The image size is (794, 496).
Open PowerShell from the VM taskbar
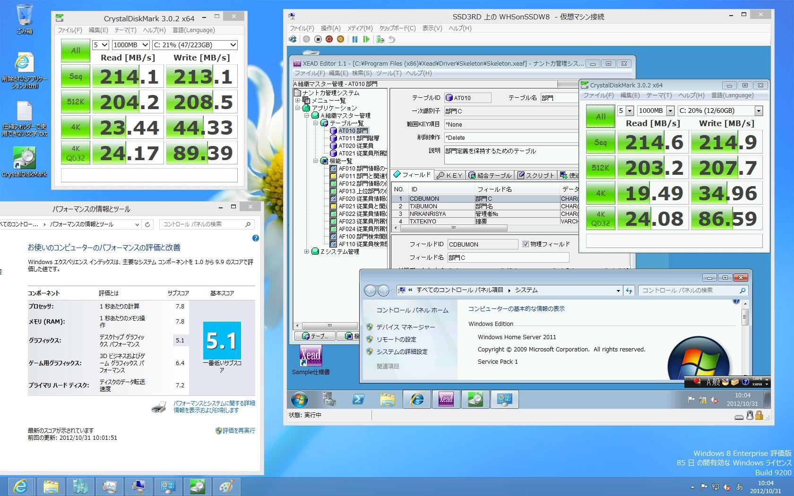coord(358,400)
